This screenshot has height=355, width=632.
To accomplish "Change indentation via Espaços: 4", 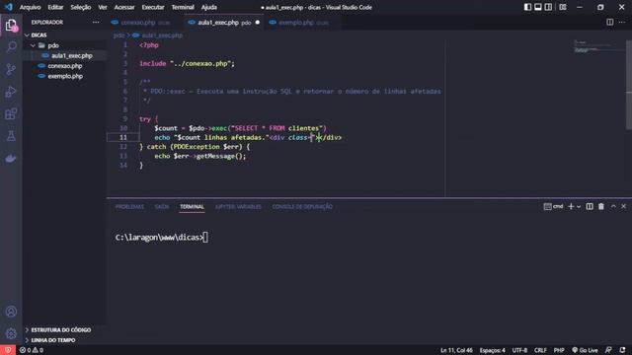I will tap(492, 350).
